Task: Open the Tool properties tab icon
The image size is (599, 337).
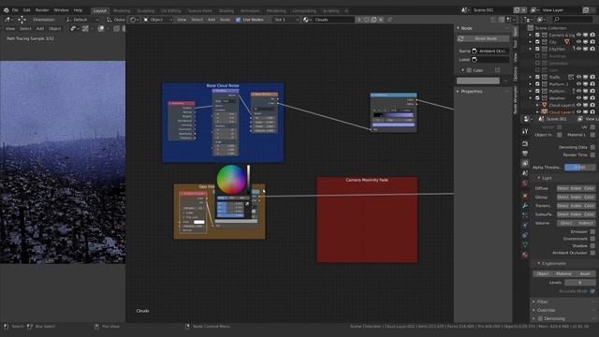Action: [525, 131]
